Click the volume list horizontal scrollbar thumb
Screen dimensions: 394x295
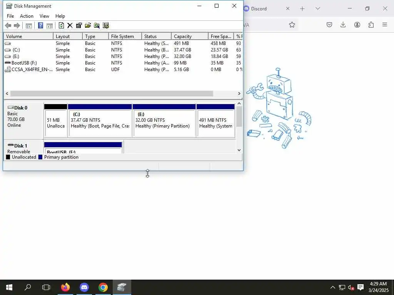click(112, 94)
